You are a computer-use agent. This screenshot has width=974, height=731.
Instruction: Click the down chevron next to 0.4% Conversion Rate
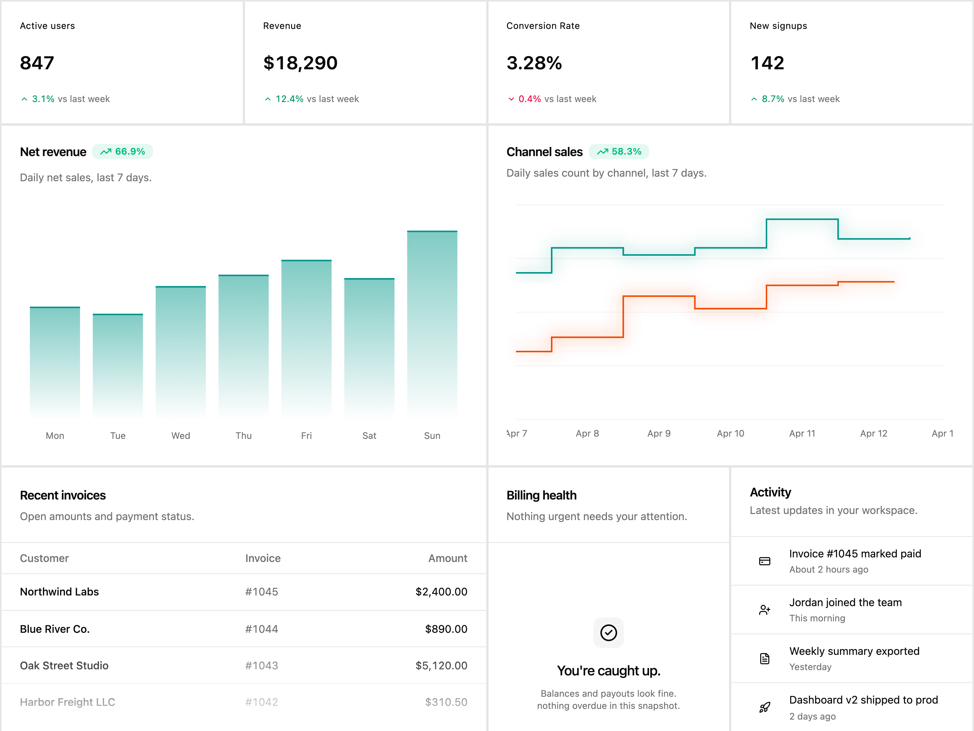[511, 99]
